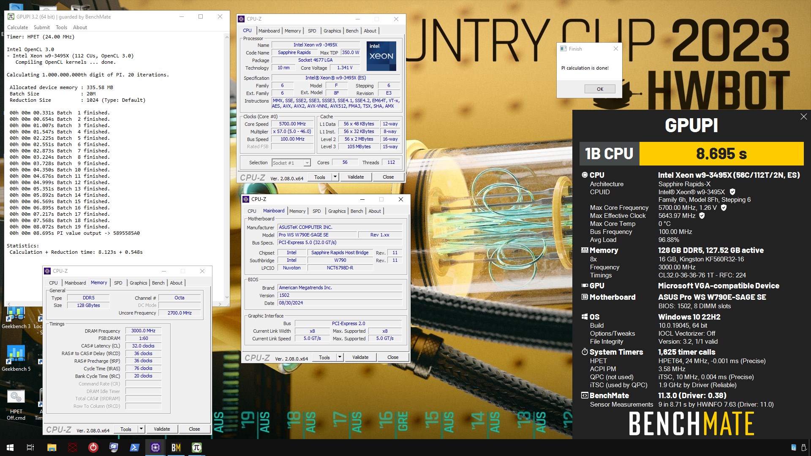Click the Uncore Frequency 2700.0 MHz value
Image resolution: width=811 pixels, height=456 pixels.
click(180, 313)
